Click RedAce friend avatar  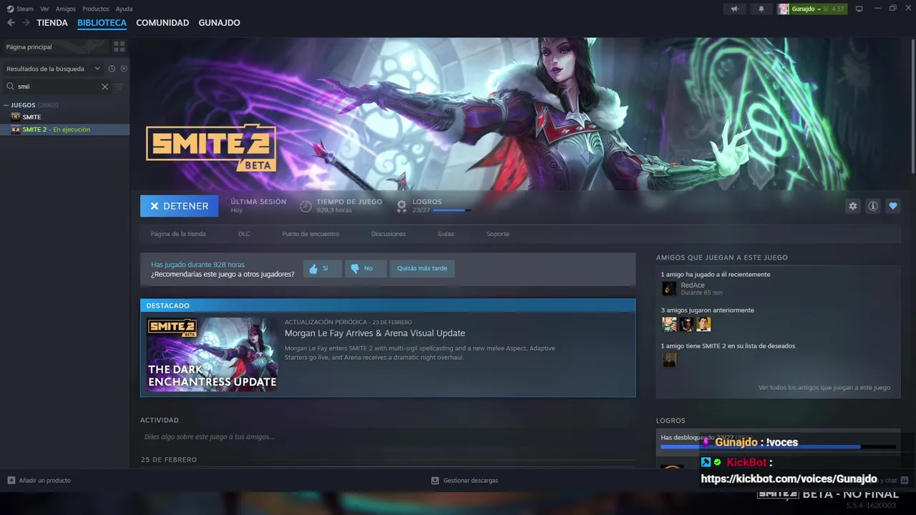coord(669,288)
